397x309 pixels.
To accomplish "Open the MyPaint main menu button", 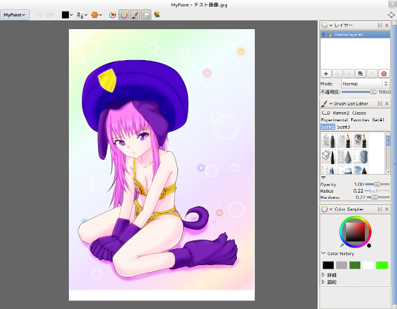I will coord(15,15).
